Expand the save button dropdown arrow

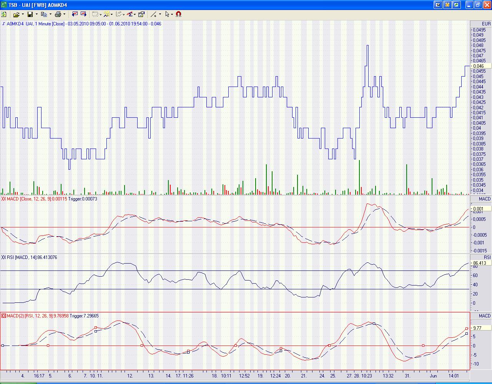tap(37, 14)
